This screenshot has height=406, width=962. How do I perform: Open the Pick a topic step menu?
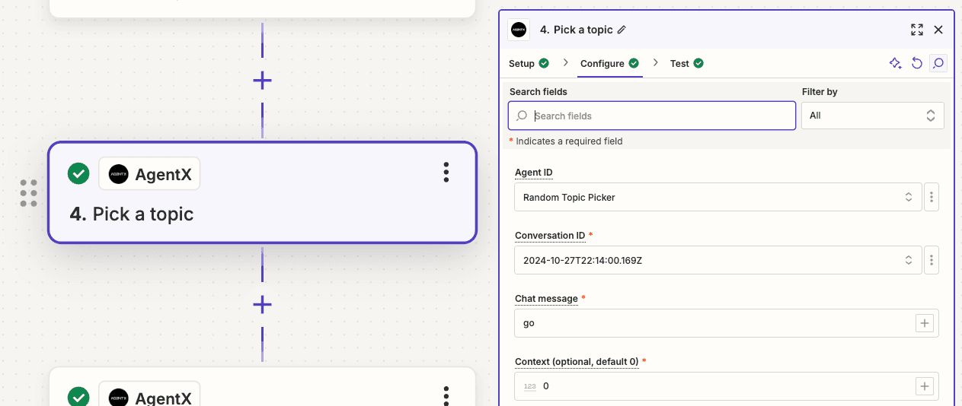click(x=446, y=173)
